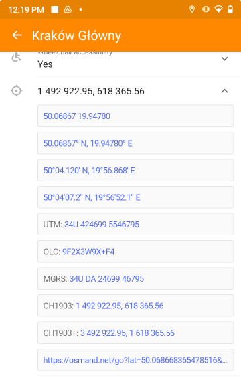Expand the wheelchair accessibility chevron
Image resolution: width=241 pixels, height=378 pixels.
[224, 59]
